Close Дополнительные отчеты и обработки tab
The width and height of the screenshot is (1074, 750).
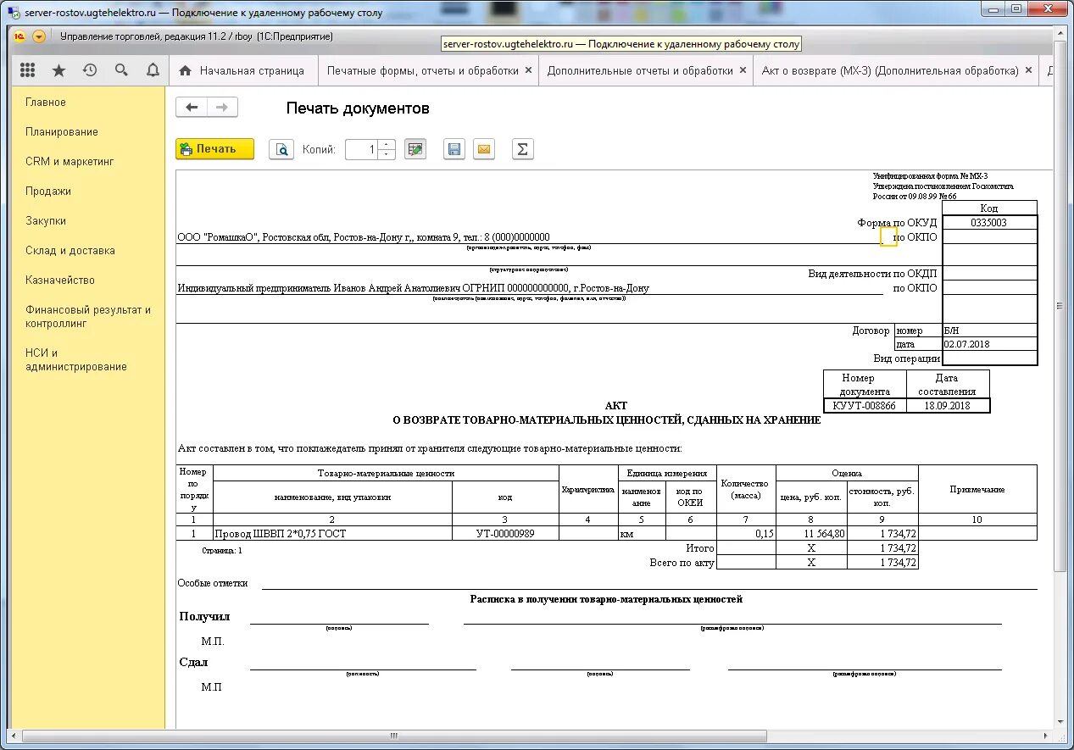tap(743, 71)
